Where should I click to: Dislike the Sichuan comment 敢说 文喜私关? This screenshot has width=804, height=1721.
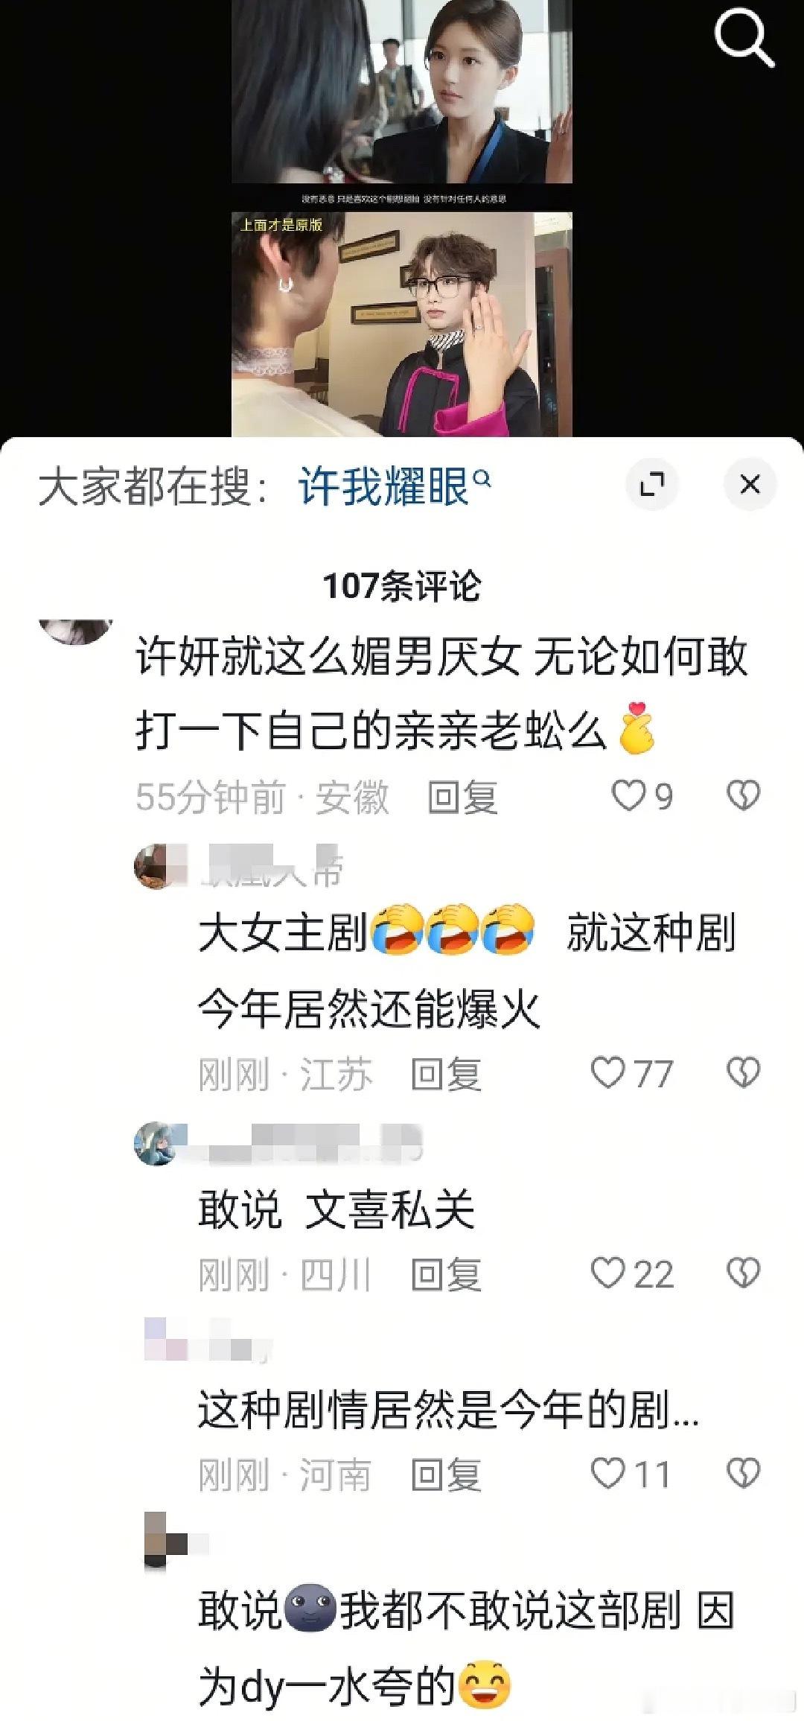coord(742,1273)
